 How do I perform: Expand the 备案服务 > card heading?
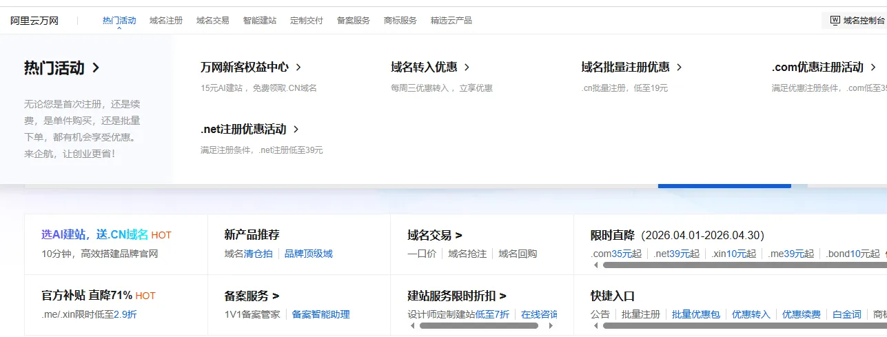252,295
